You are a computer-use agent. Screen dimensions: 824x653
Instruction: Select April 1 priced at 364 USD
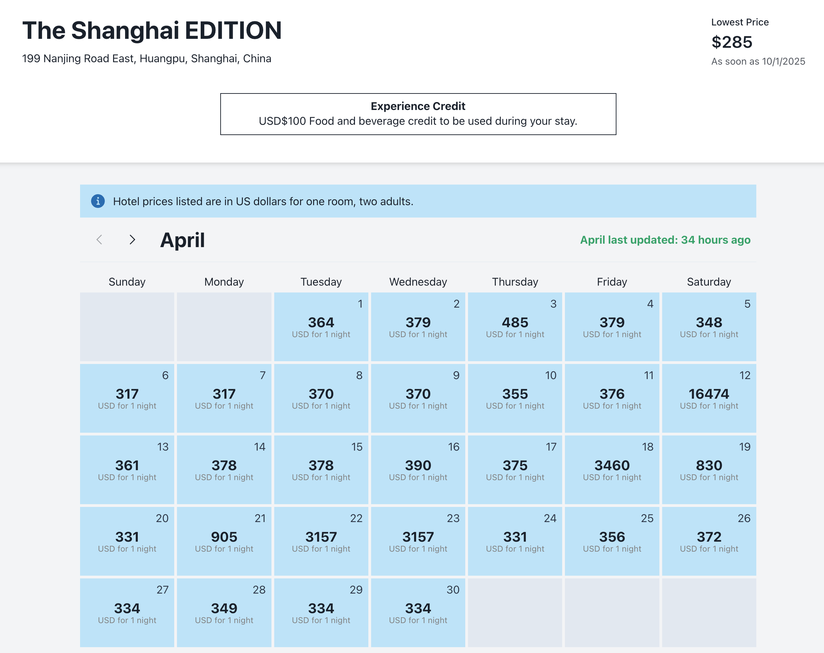[321, 326]
